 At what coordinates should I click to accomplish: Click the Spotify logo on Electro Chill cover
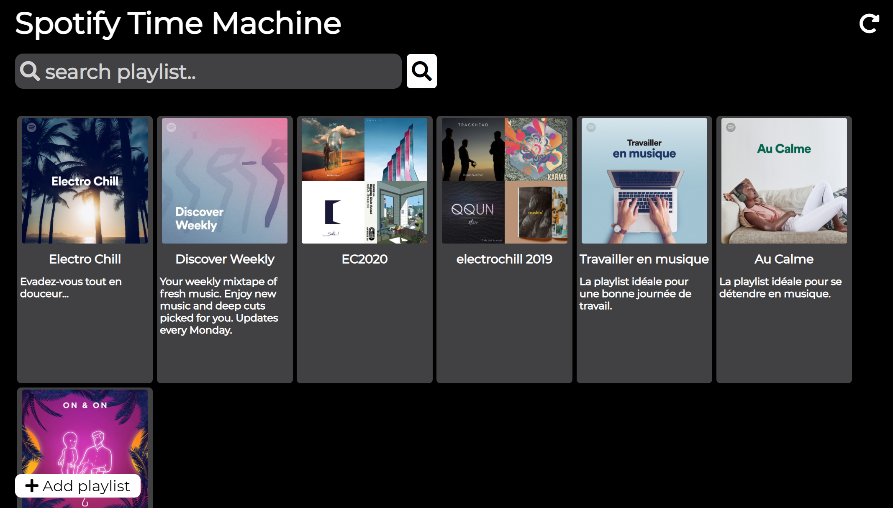click(32, 127)
